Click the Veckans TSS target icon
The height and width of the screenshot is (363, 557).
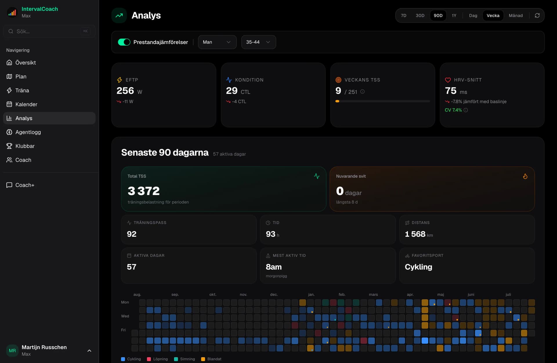click(x=338, y=80)
